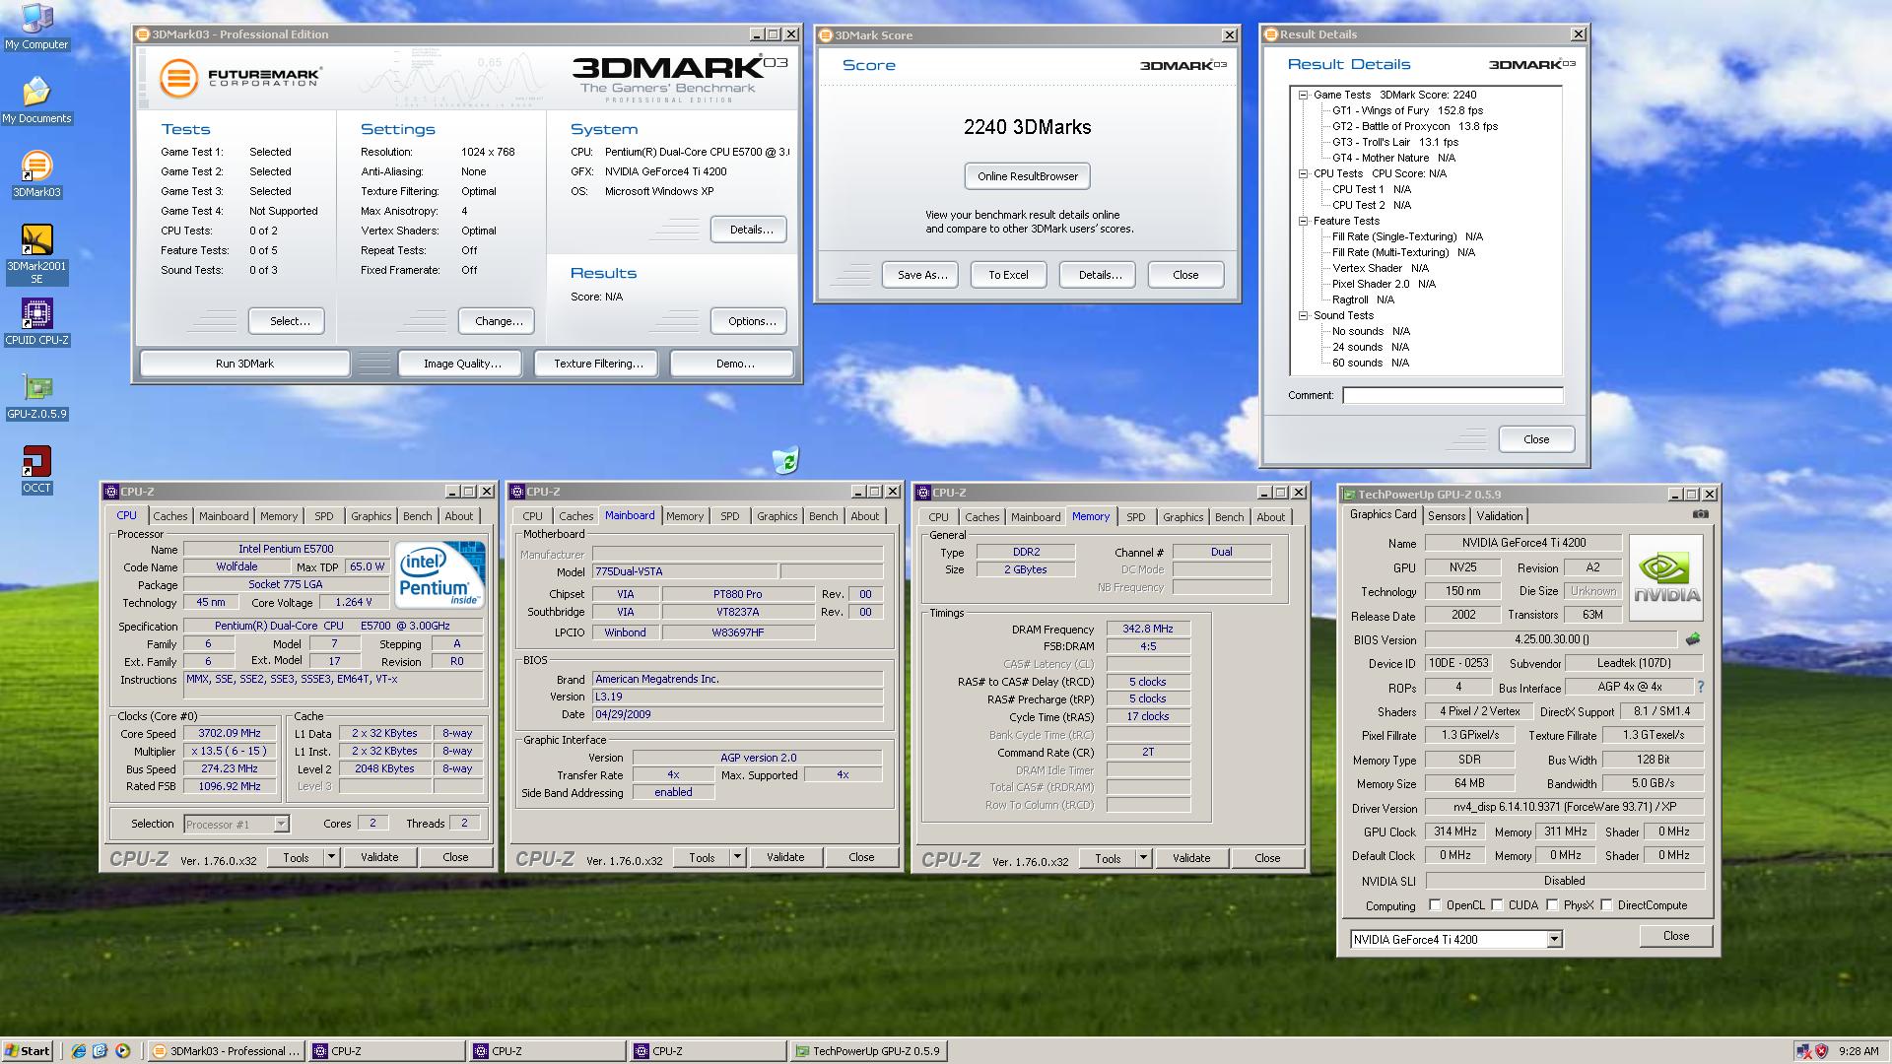
Task: Launch 3DMark03 desktop shortcut
Action: [36, 175]
